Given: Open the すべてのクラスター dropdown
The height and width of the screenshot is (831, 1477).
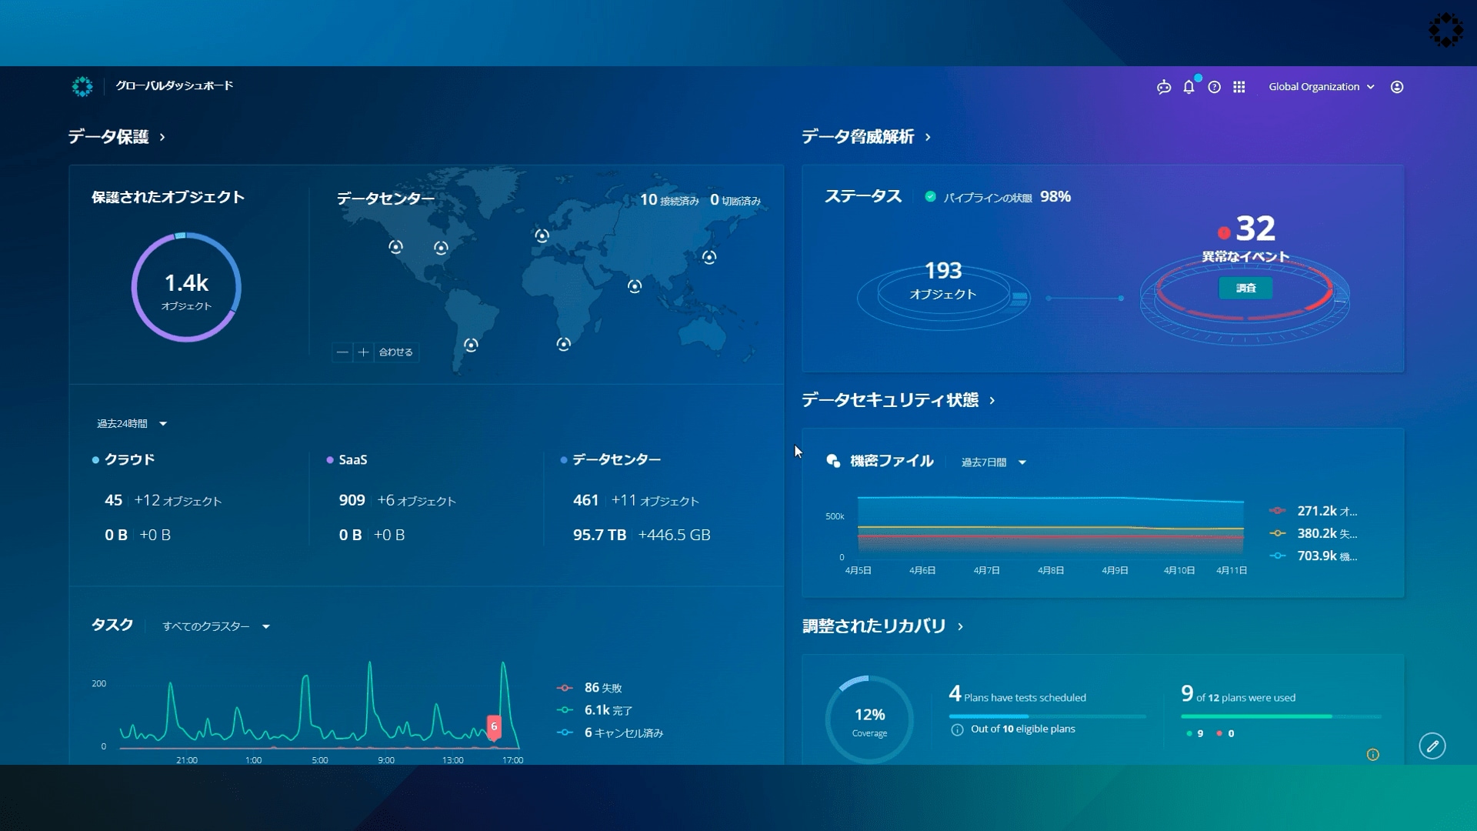Looking at the screenshot, I should [215, 626].
